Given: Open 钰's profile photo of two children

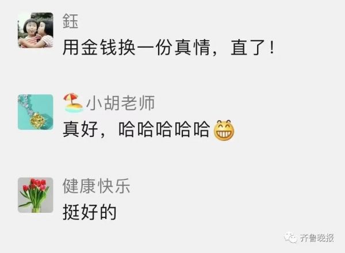Looking at the screenshot, I should pos(36,30).
